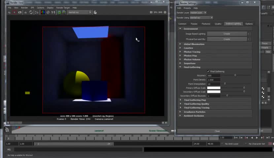Image resolution: width=274 pixels, height=158 pixels.
Task: Click the Refresh IPR image icon
Action: (31, 13)
